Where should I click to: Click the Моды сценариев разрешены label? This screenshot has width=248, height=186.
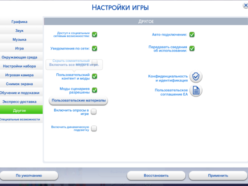(x=75, y=91)
